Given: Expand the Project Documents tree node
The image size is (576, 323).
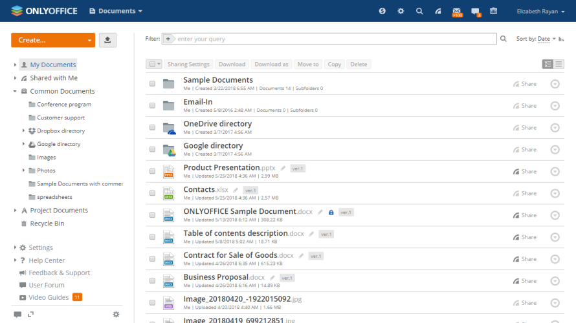Looking at the screenshot, I should (x=15, y=211).
